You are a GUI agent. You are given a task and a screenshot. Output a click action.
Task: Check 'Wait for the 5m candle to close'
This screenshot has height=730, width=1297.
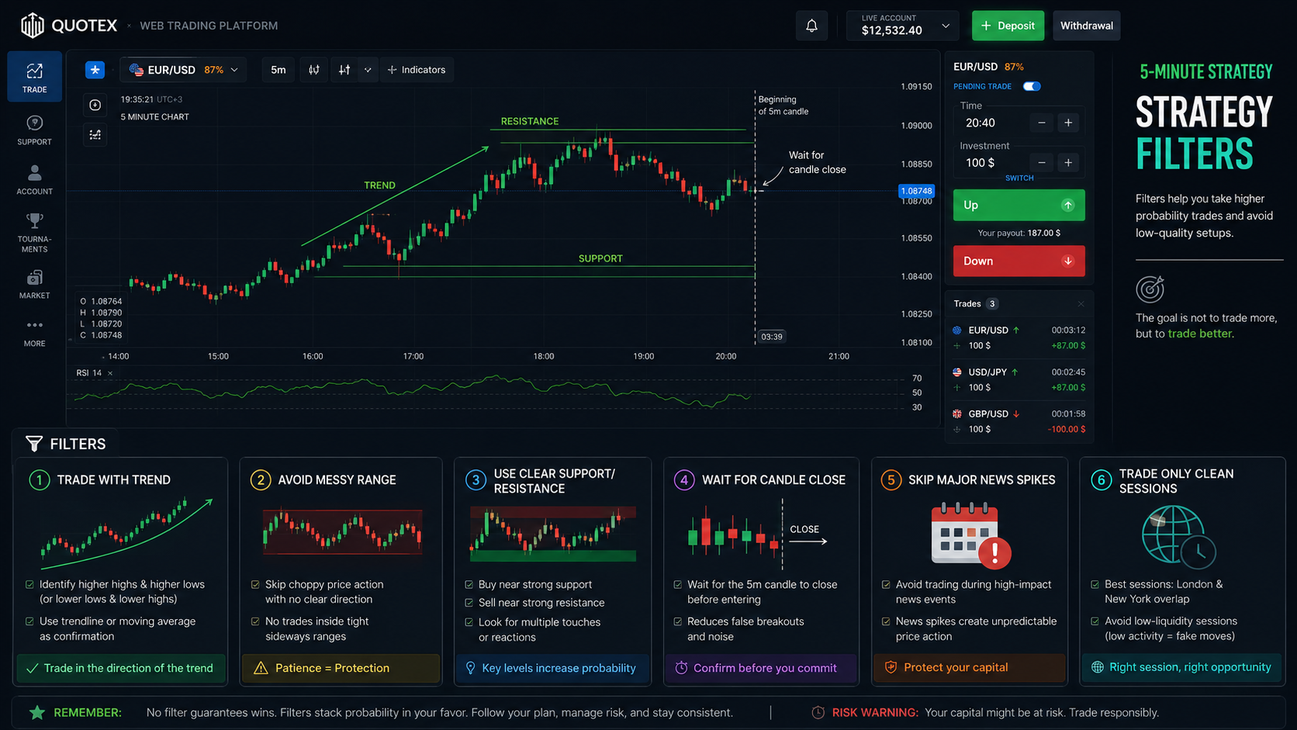[677, 585]
